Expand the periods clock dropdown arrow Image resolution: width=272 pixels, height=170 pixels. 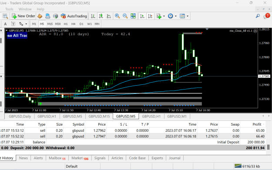176,16
